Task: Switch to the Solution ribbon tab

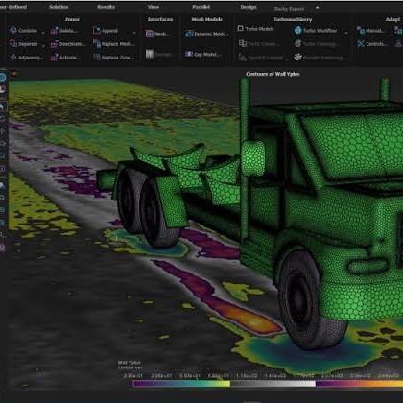Action: pyautogui.click(x=59, y=7)
